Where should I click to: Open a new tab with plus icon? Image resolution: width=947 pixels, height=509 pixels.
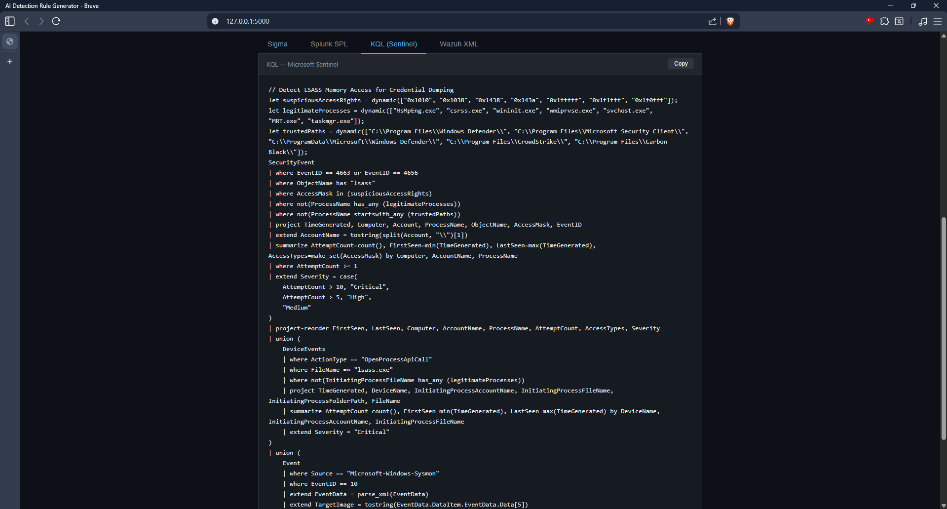click(x=10, y=62)
